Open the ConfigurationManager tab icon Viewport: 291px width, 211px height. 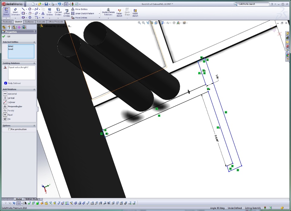tap(14, 27)
